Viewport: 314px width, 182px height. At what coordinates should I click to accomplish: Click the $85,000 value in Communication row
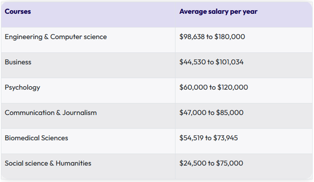coord(229,113)
